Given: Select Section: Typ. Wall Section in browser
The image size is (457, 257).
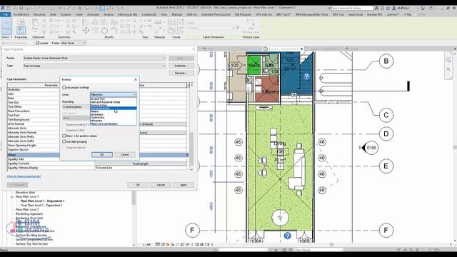Looking at the screenshot, I should (31, 243).
